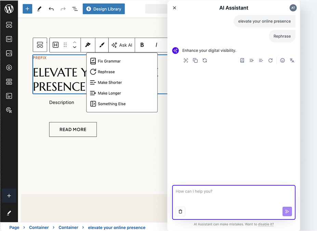The image size is (317, 231).
Task: Move block down with the down chevron
Action: (75, 47)
